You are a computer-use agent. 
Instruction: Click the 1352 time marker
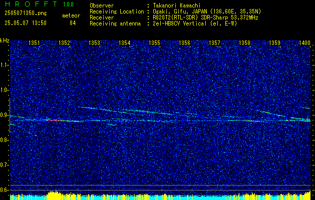pos(64,42)
